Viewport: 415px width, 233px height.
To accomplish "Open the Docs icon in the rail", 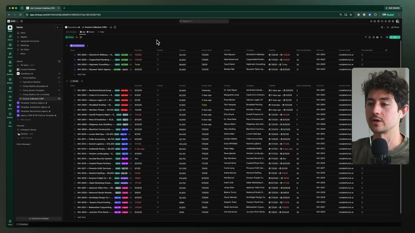I will click(x=10, y=63).
